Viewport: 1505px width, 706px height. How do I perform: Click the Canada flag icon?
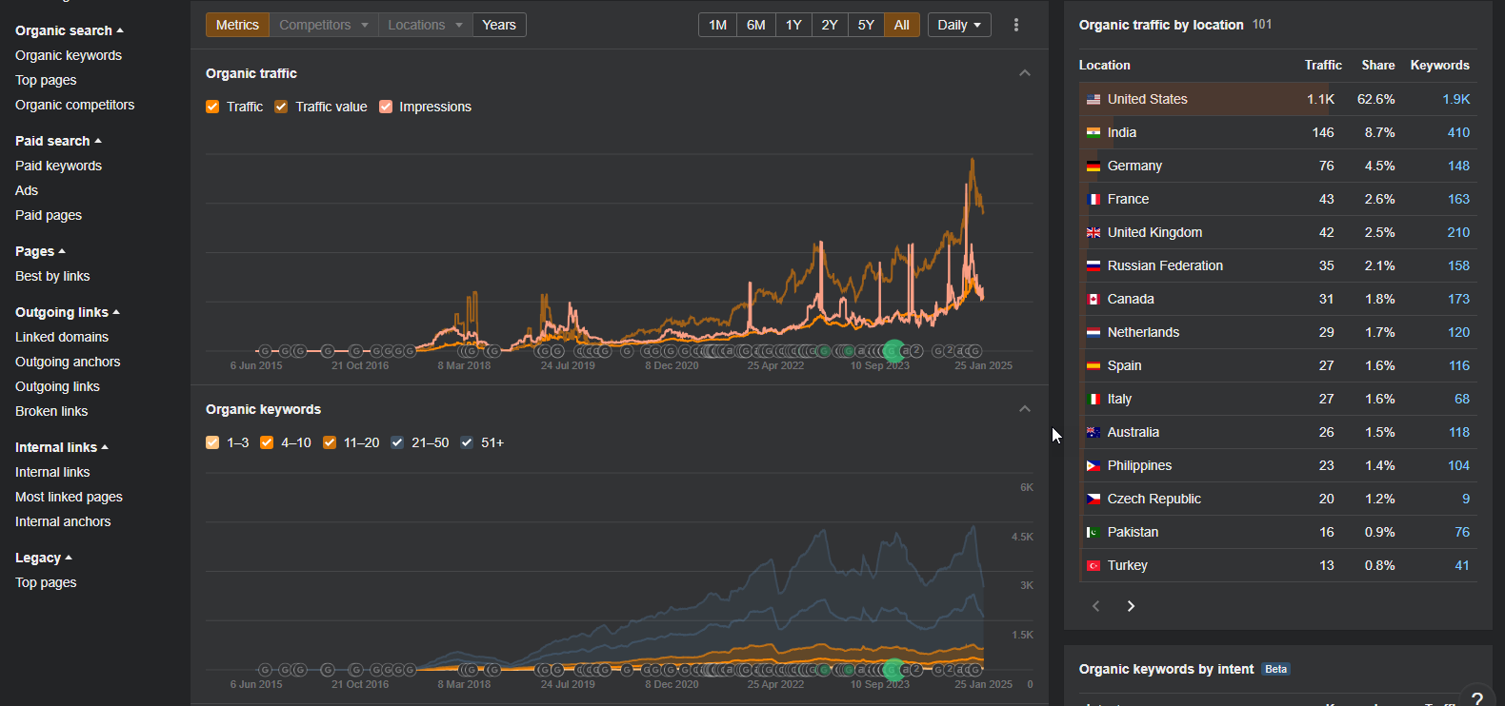tap(1094, 299)
